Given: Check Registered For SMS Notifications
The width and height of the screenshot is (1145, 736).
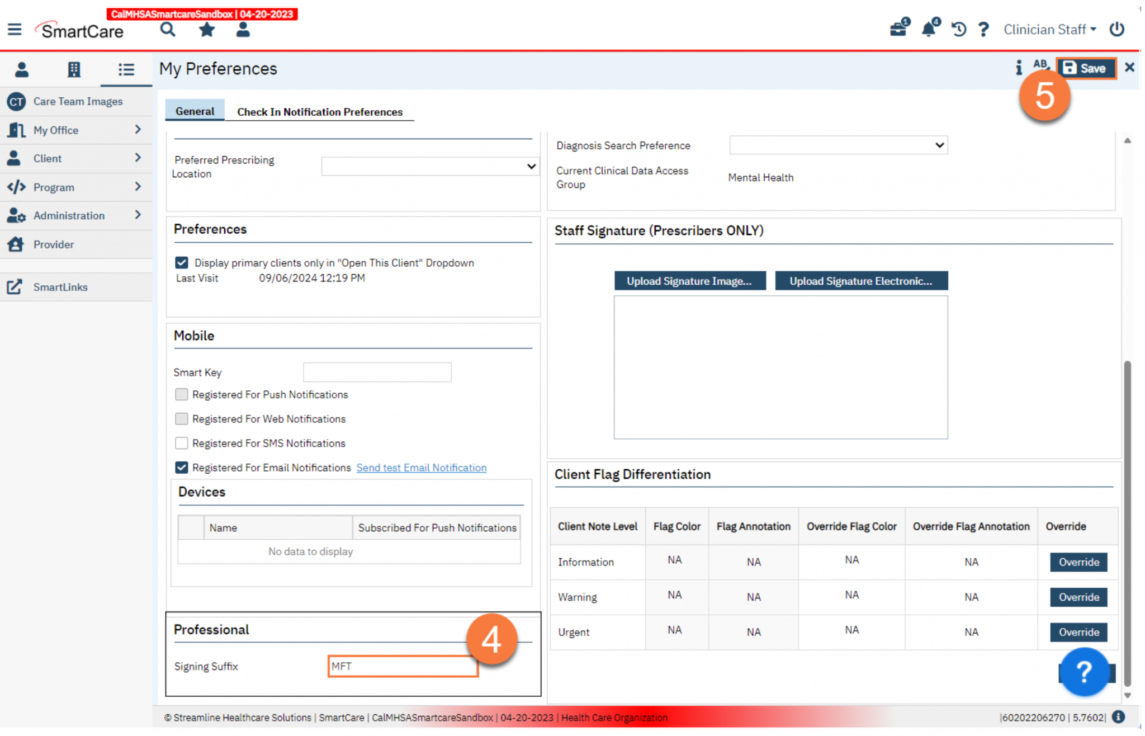Looking at the screenshot, I should coord(182,443).
